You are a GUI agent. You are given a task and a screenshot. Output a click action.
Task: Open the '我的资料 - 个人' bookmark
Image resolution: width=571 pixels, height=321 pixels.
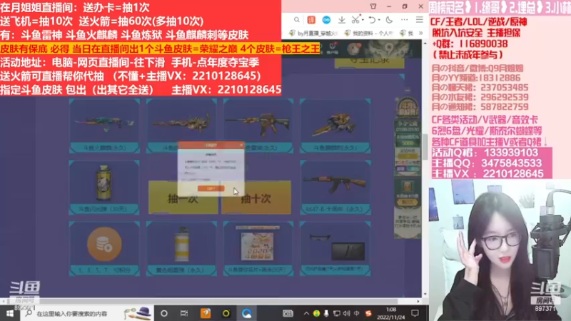click(369, 33)
